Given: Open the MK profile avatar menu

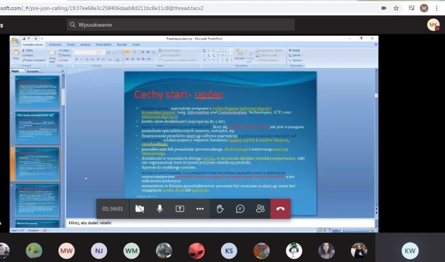Looking at the screenshot, I should [x=433, y=25].
